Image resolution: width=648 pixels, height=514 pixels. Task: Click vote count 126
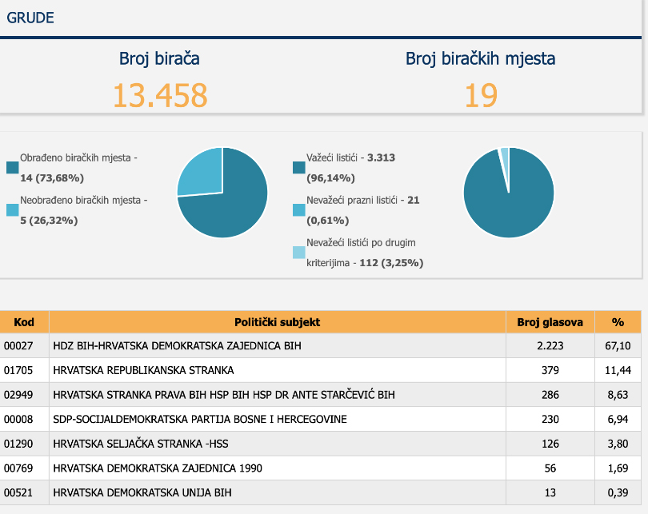click(x=550, y=444)
